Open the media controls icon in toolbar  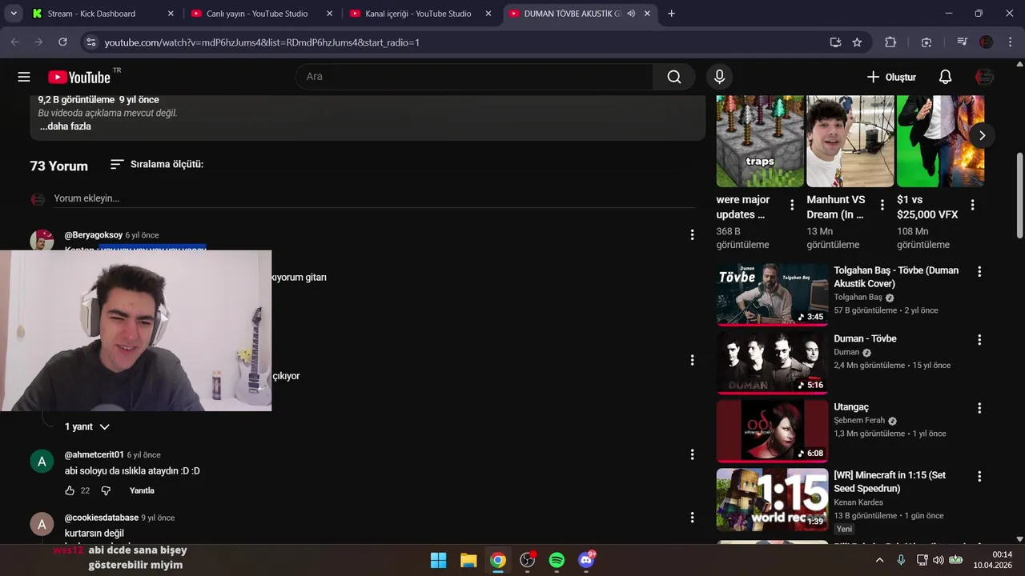pos(962,42)
